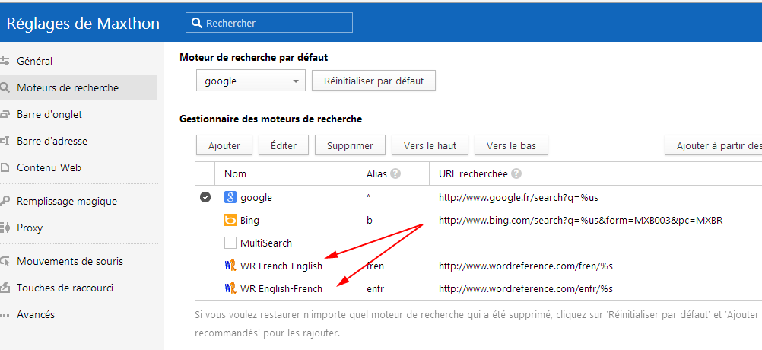Click the WR French-English favicon

click(x=230, y=266)
